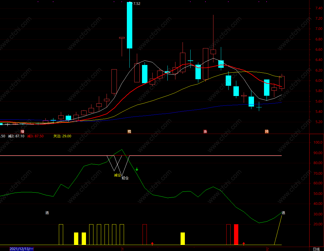This screenshot has width=324, height=251.
Task: Click the month 2 marker on the time axis
Action: point(268,249)
